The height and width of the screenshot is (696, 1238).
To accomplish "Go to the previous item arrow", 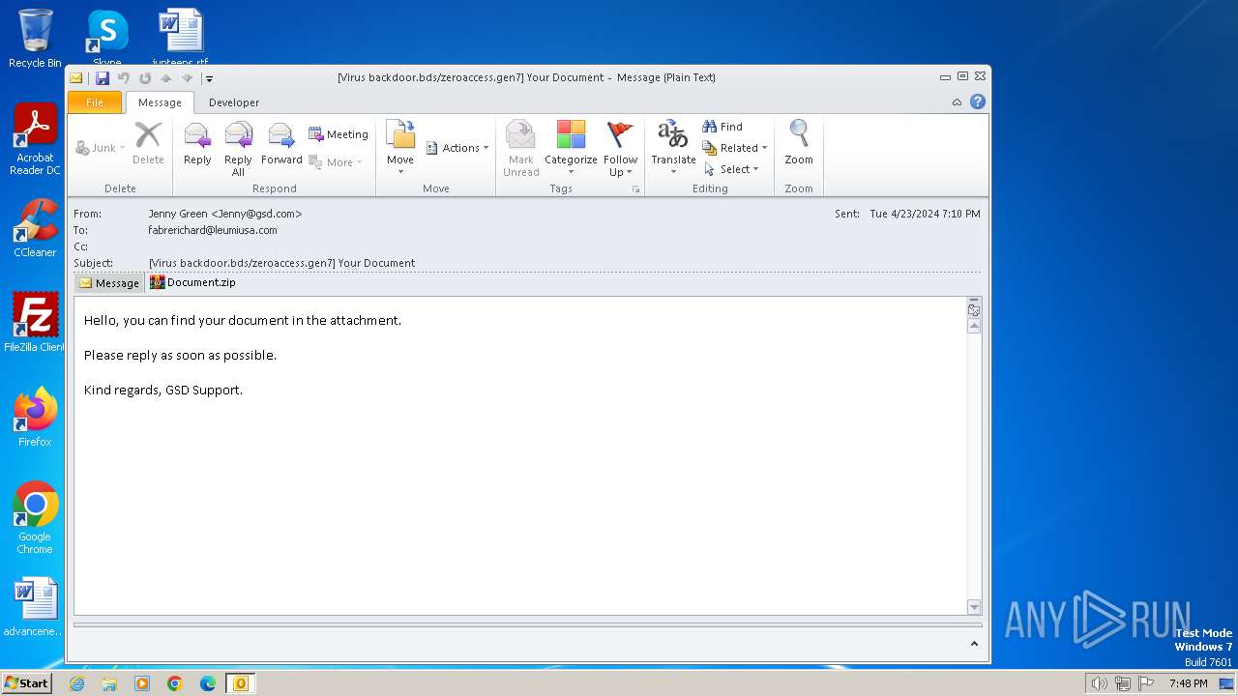I will [165, 78].
